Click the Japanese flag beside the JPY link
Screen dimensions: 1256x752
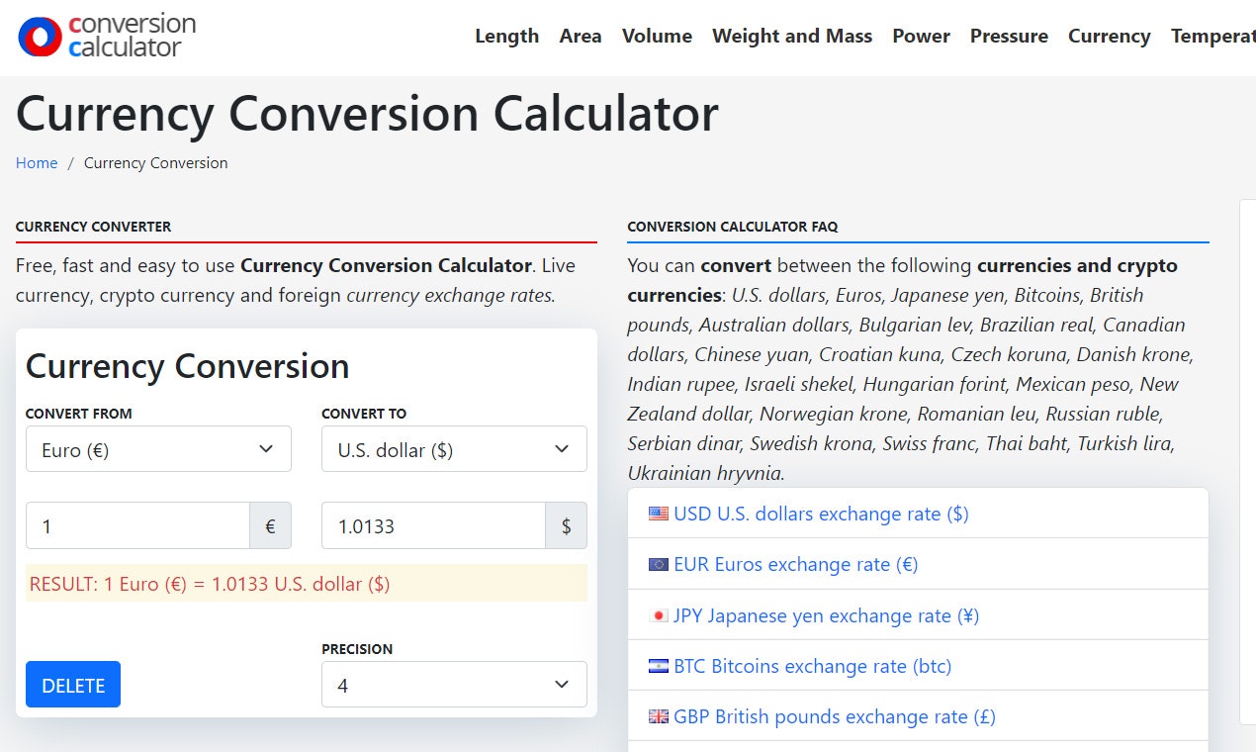pyautogui.click(x=658, y=614)
